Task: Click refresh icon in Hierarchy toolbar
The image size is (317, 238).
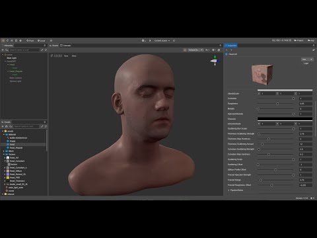Action: (46, 50)
